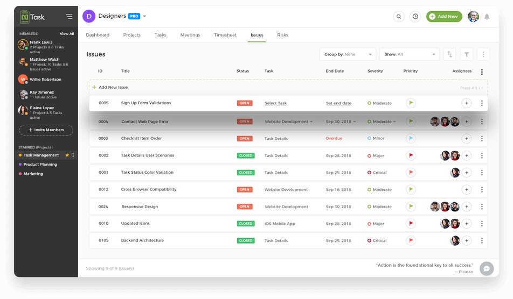The width and height of the screenshot is (513, 299).
Task: Click Set end date link
Action: click(x=338, y=103)
